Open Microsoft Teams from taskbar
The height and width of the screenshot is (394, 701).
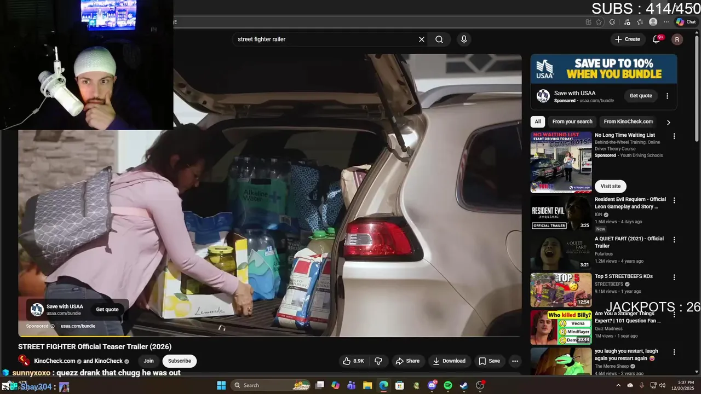tap(351, 385)
